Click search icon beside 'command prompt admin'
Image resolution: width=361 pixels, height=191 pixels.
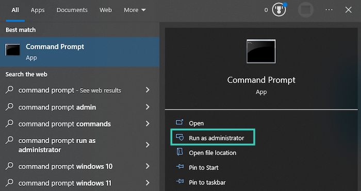click(x=9, y=107)
